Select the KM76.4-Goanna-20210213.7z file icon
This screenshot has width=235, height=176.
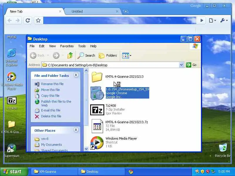(x=97, y=126)
